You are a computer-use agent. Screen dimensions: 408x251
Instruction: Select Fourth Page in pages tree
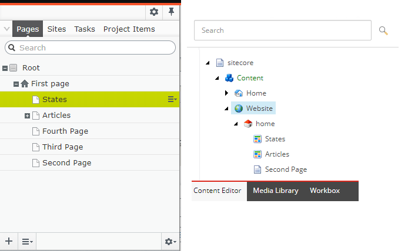[89, 131]
